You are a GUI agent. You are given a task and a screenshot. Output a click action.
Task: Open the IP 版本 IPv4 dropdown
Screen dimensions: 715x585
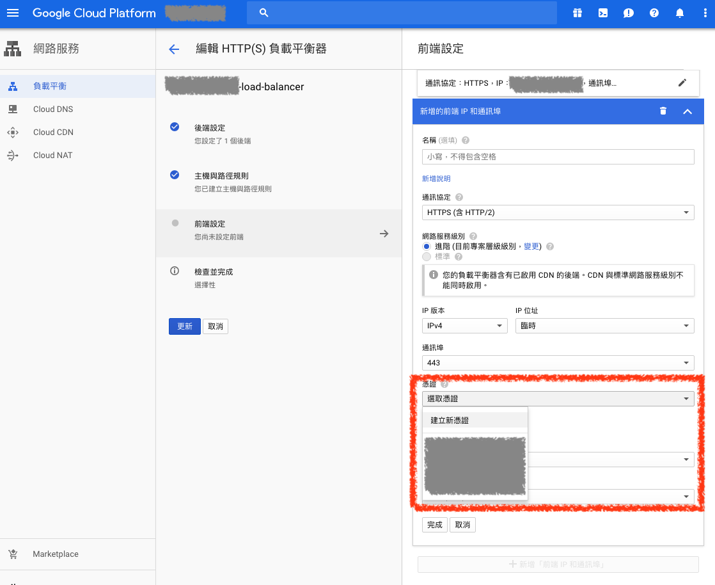point(464,326)
